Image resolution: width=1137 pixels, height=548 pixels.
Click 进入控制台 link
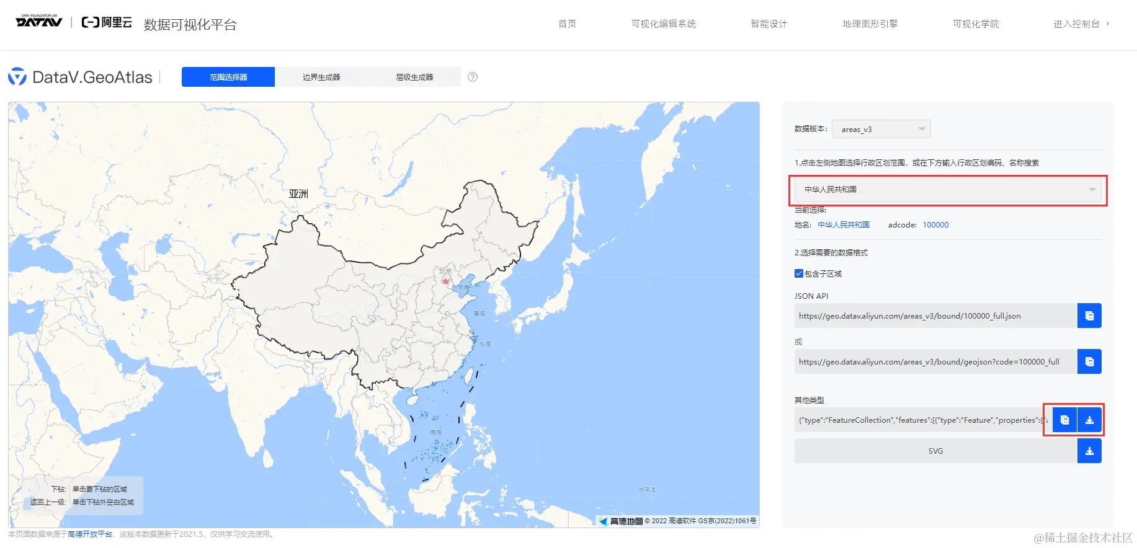(1081, 24)
